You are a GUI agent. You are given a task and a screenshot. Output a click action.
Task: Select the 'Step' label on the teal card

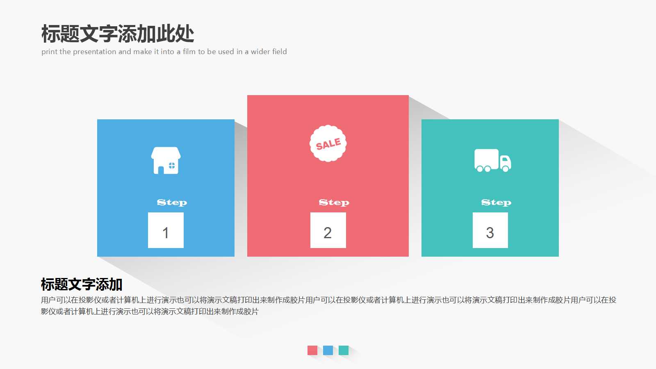click(x=497, y=202)
